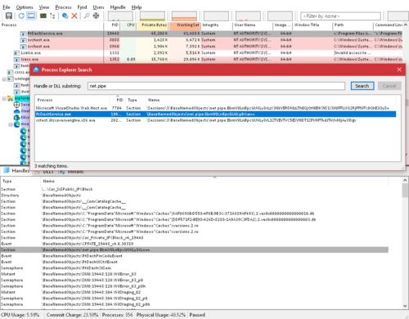
Task: Open the orange-filled mini graph in the toolbar
Action: coord(184,16)
